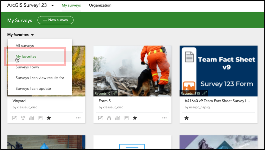Click 'by clesueur_disc' under Form 5

(x=111, y=107)
